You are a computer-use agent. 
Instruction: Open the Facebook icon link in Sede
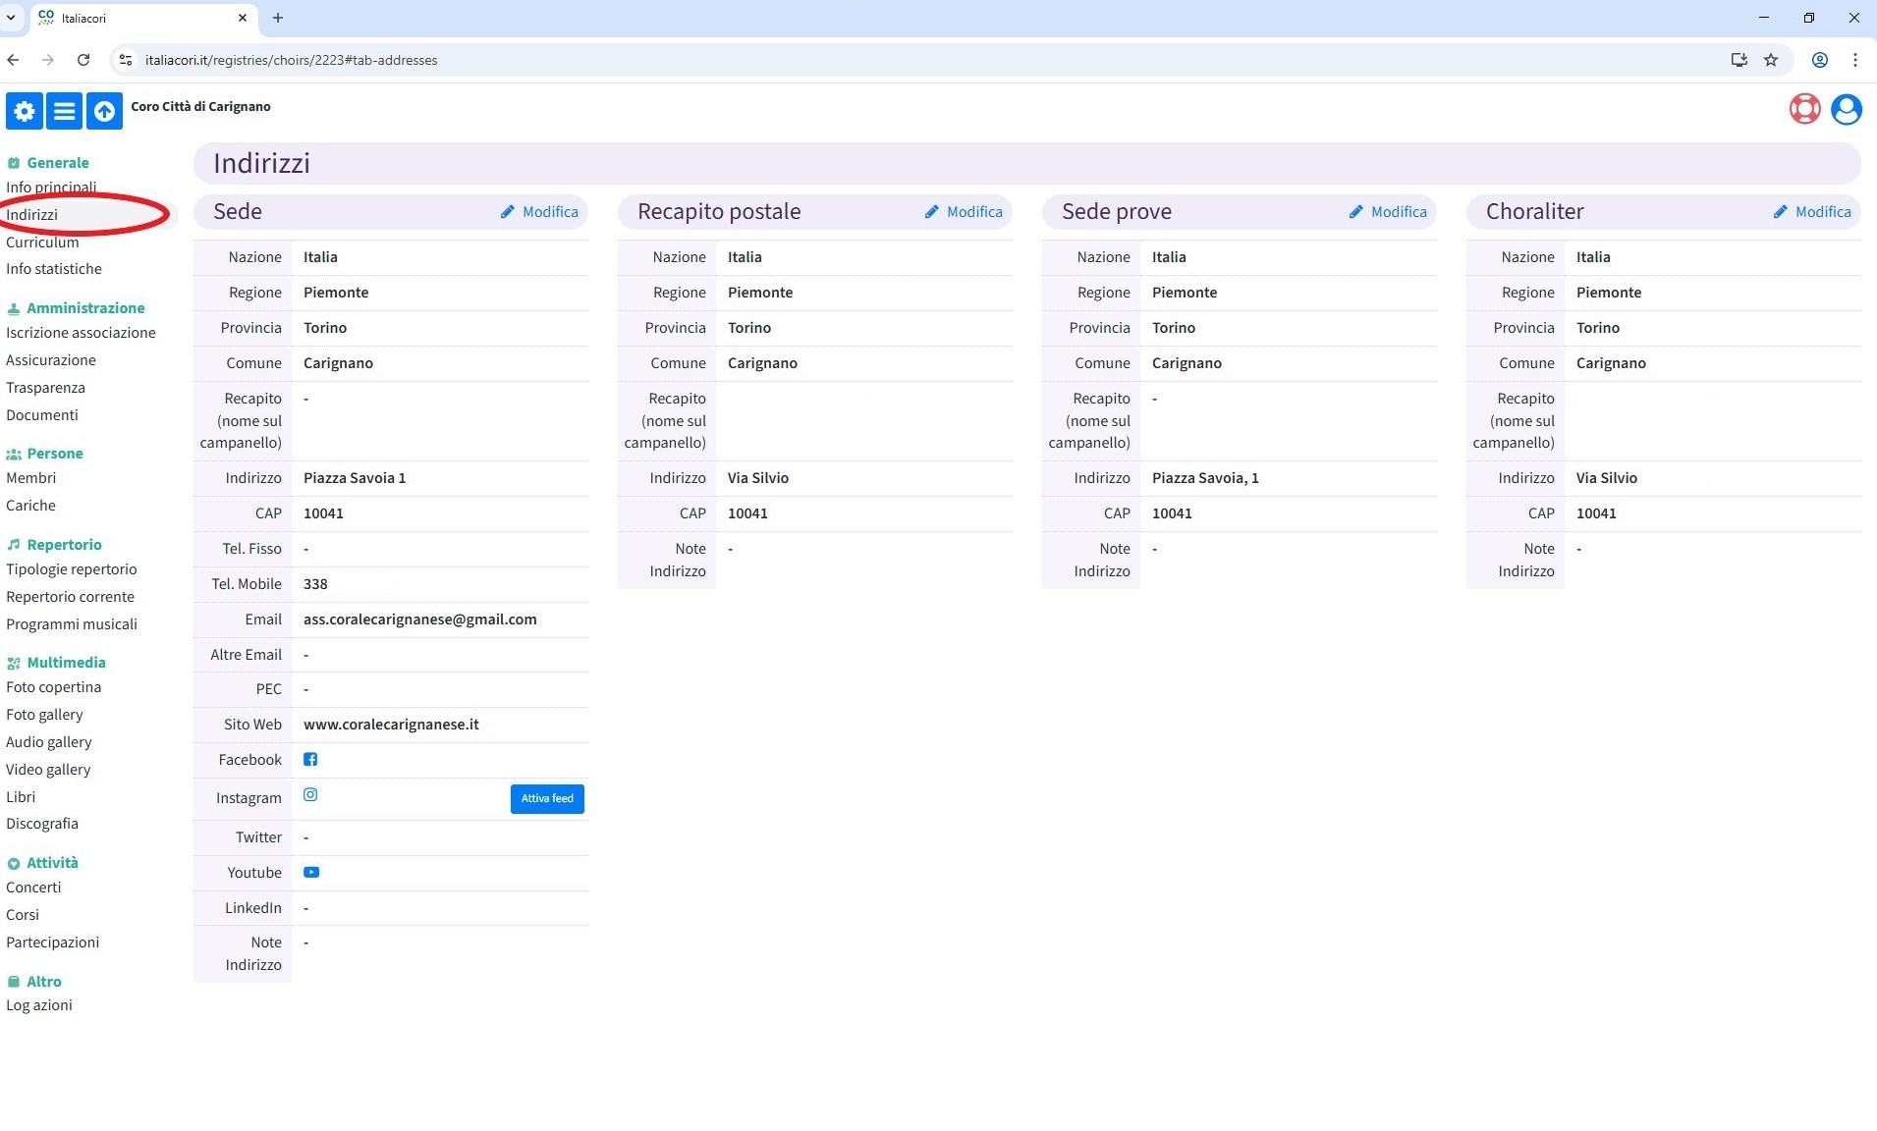point(310,759)
